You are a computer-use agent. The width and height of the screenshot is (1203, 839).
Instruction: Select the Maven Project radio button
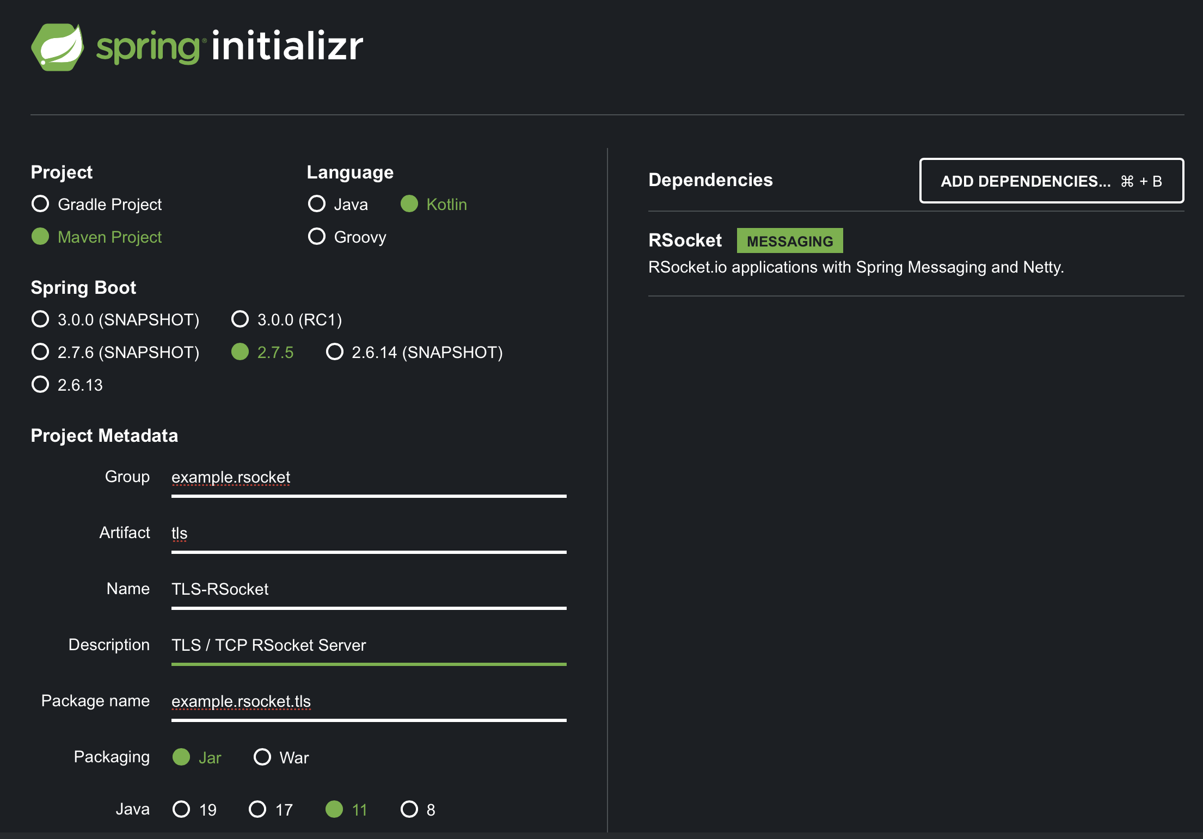pyautogui.click(x=40, y=237)
